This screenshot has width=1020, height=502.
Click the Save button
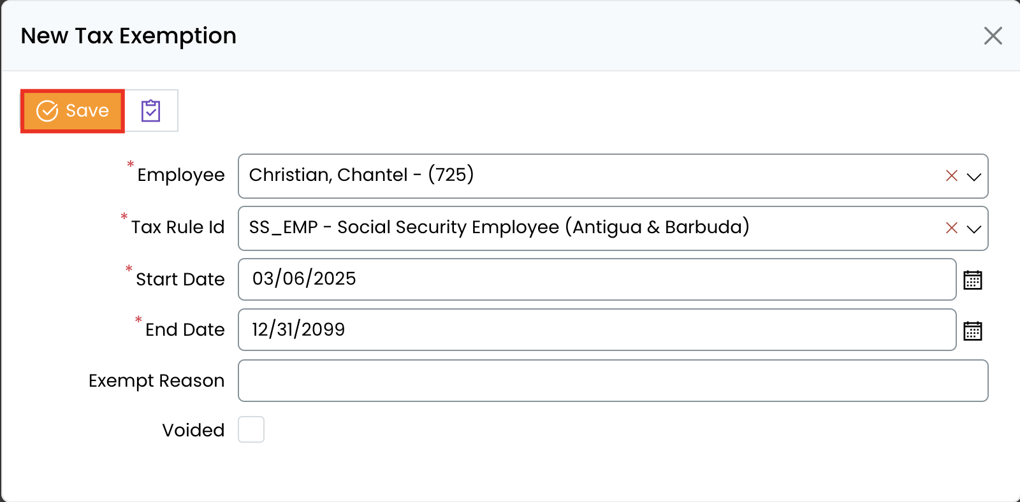[73, 111]
